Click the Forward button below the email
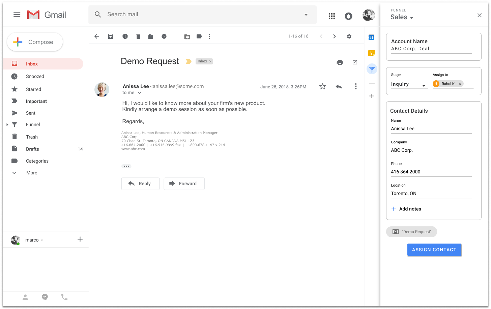The width and height of the screenshot is (491, 309). pyautogui.click(x=184, y=184)
